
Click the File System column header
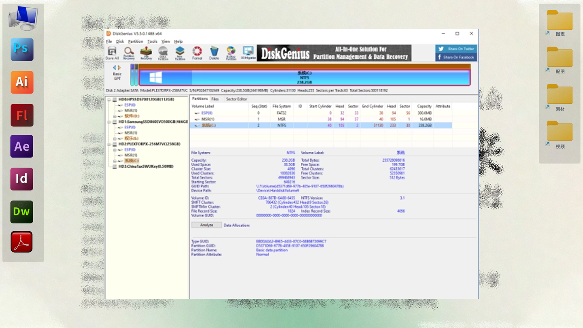click(x=282, y=106)
